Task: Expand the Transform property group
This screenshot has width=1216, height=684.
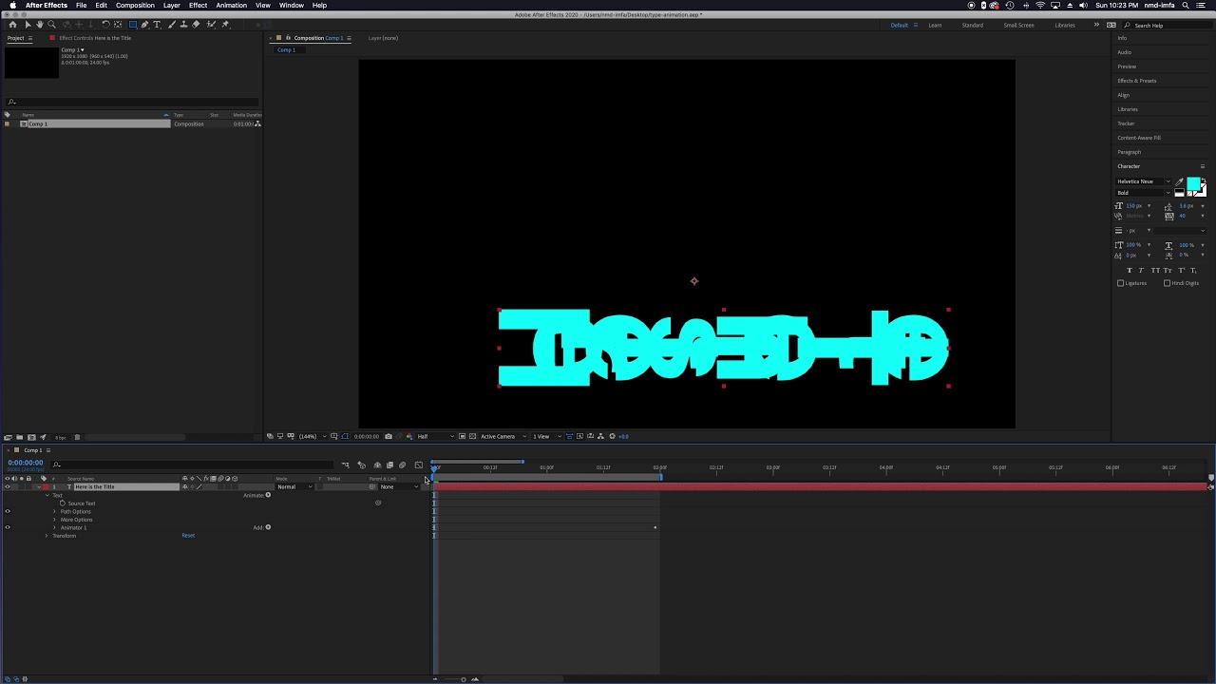Action: tap(47, 536)
